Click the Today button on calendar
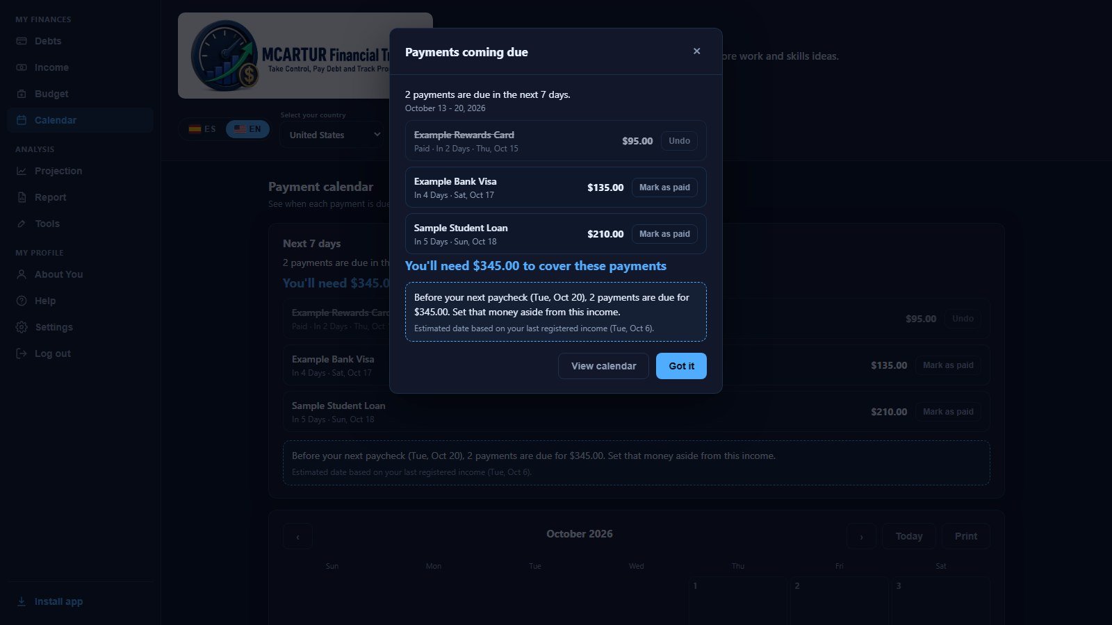The width and height of the screenshot is (1112, 625). click(x=909, y=536)
